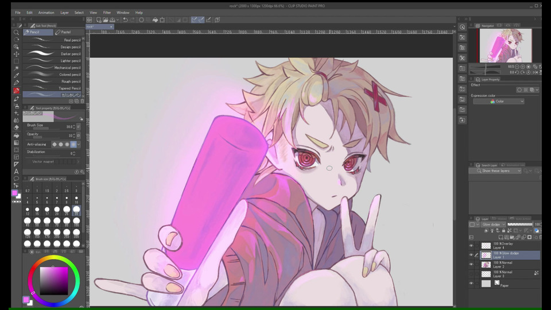The height and width of the screenshot is (310, 551).
Task: Open the File menu
Action: (x=18, y=13)
